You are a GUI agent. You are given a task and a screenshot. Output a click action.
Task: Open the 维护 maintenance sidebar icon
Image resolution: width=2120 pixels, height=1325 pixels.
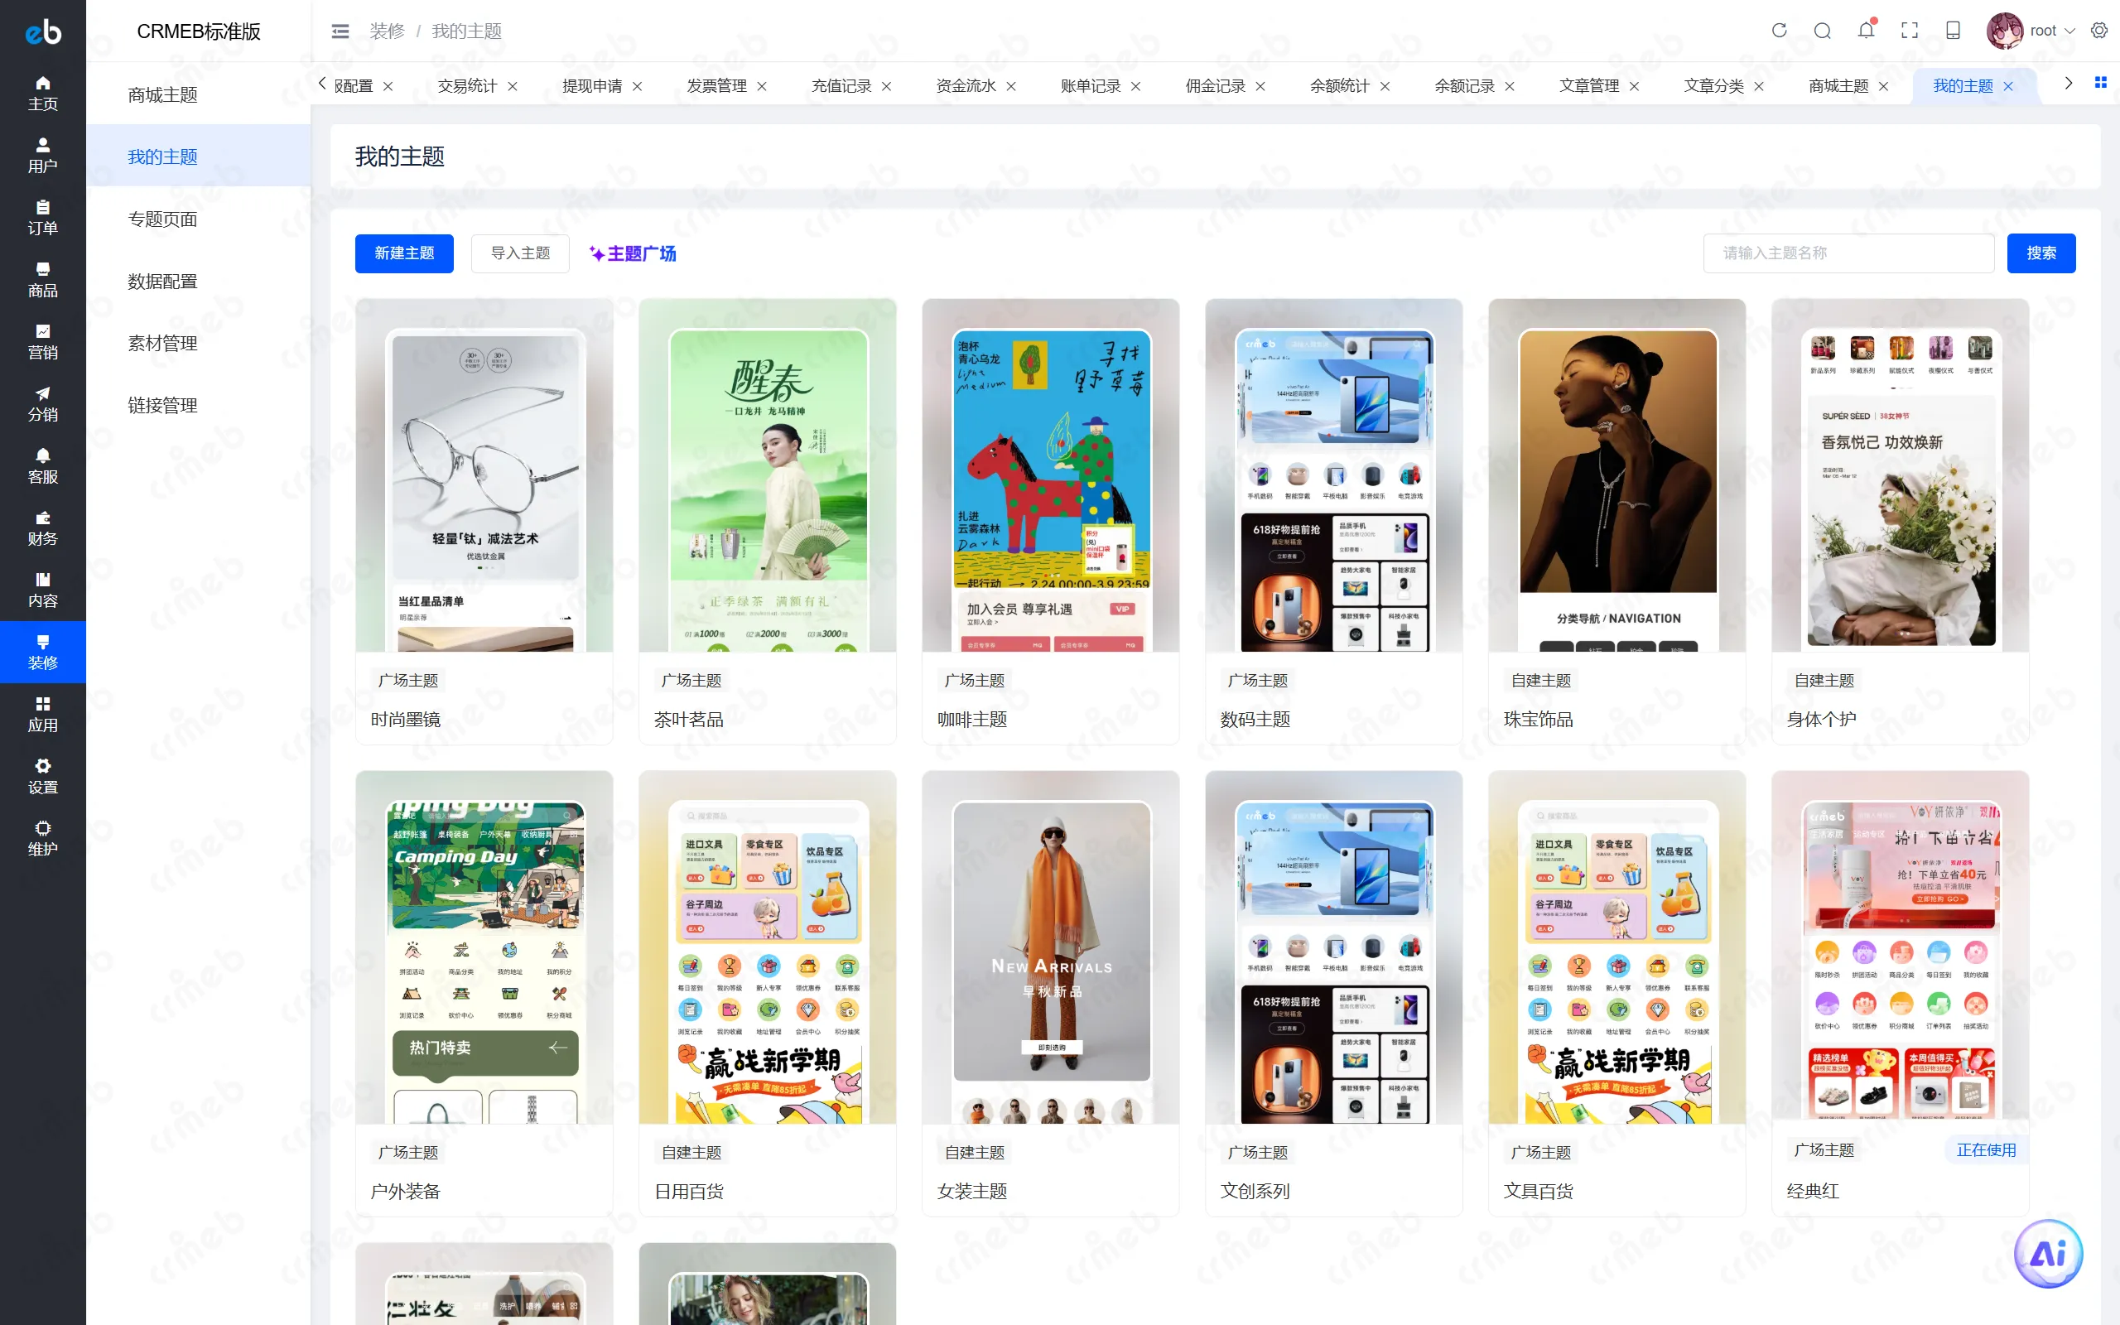point(42,839)
